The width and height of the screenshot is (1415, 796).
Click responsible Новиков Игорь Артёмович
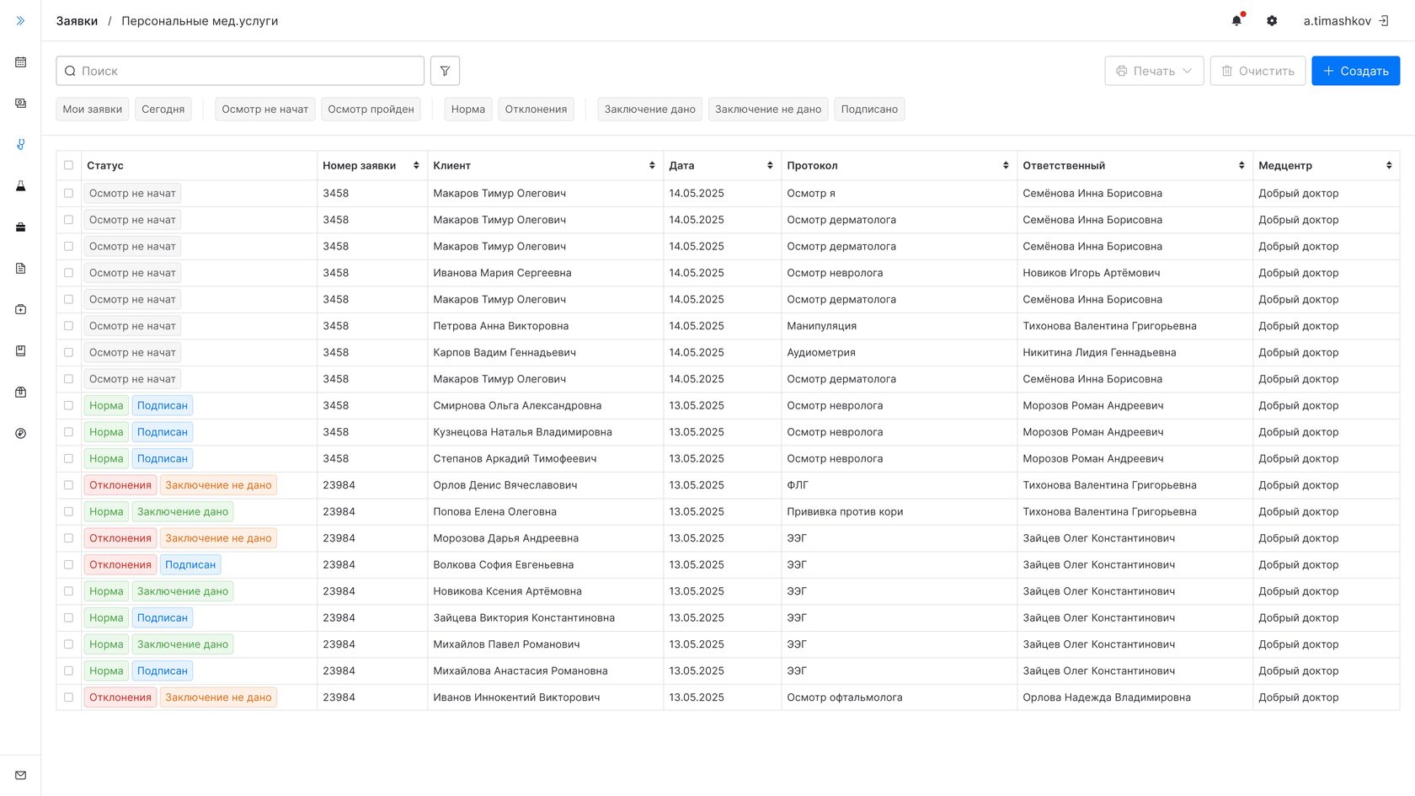(x=1092, y=273)
